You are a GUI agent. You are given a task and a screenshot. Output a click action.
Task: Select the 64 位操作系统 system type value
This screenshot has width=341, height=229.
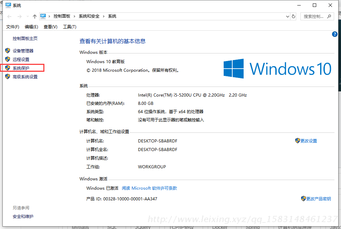171,112
